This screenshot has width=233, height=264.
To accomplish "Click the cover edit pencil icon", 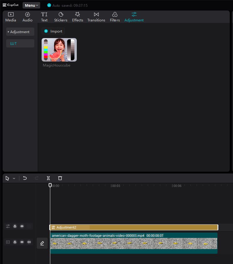I will coord(42,243).
